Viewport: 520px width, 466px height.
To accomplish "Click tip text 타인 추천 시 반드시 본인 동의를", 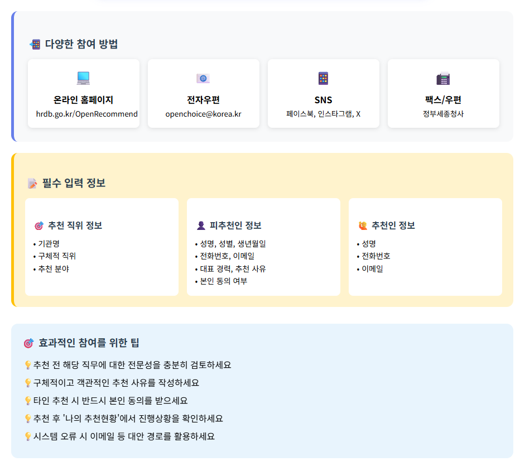I will [x=110, y=401].
